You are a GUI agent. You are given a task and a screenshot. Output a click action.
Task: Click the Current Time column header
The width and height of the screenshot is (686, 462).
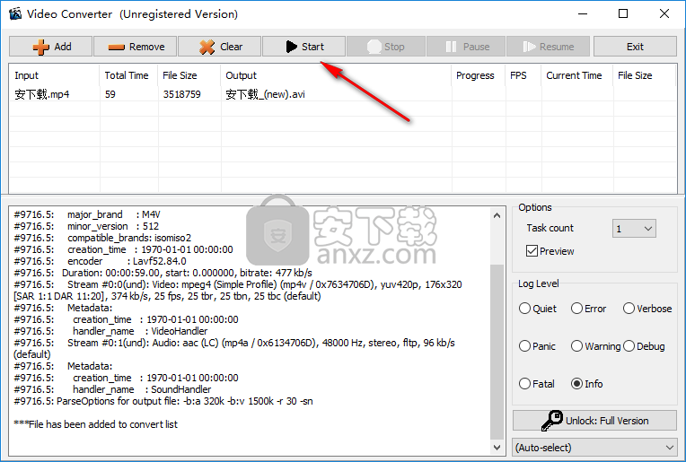577,75
